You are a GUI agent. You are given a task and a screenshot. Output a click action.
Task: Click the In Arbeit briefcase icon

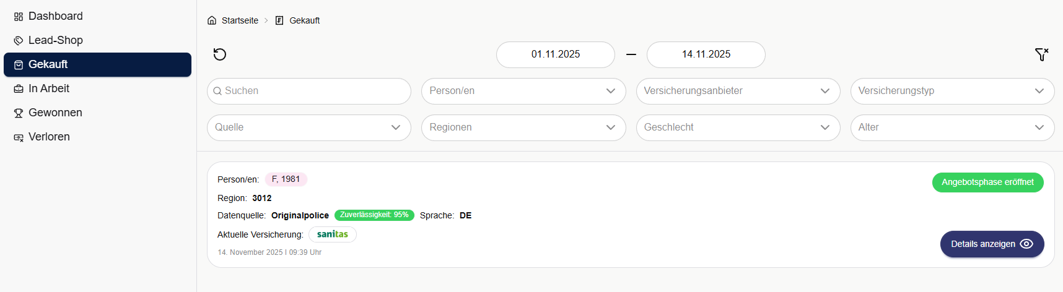(x=19, y=89)
